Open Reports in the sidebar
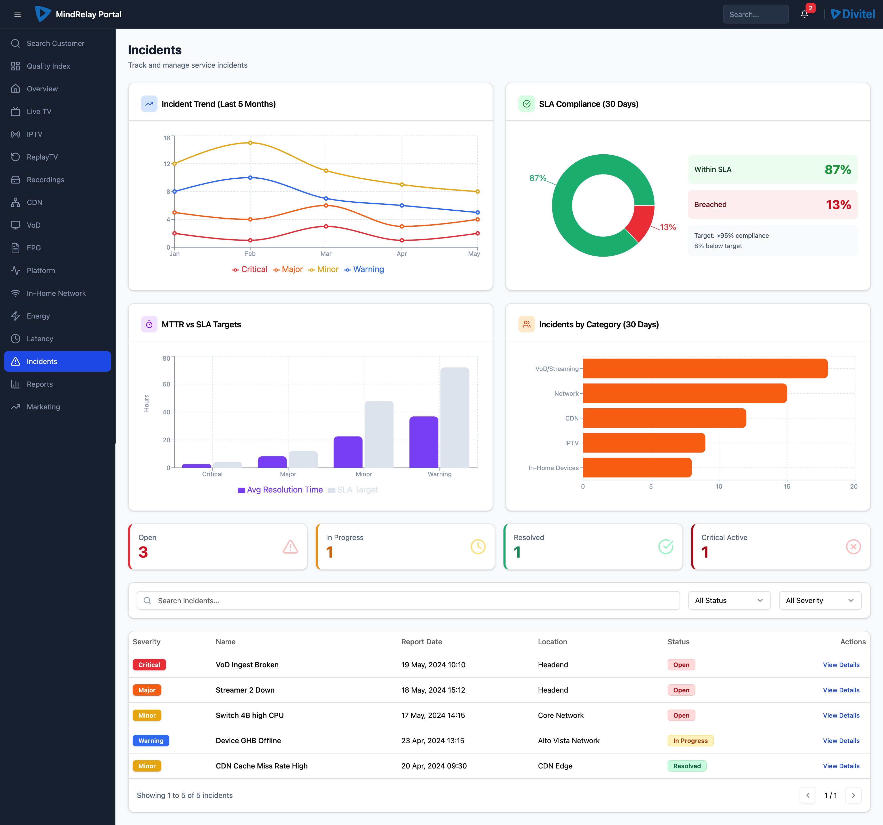883x825 pixels. 40,384
